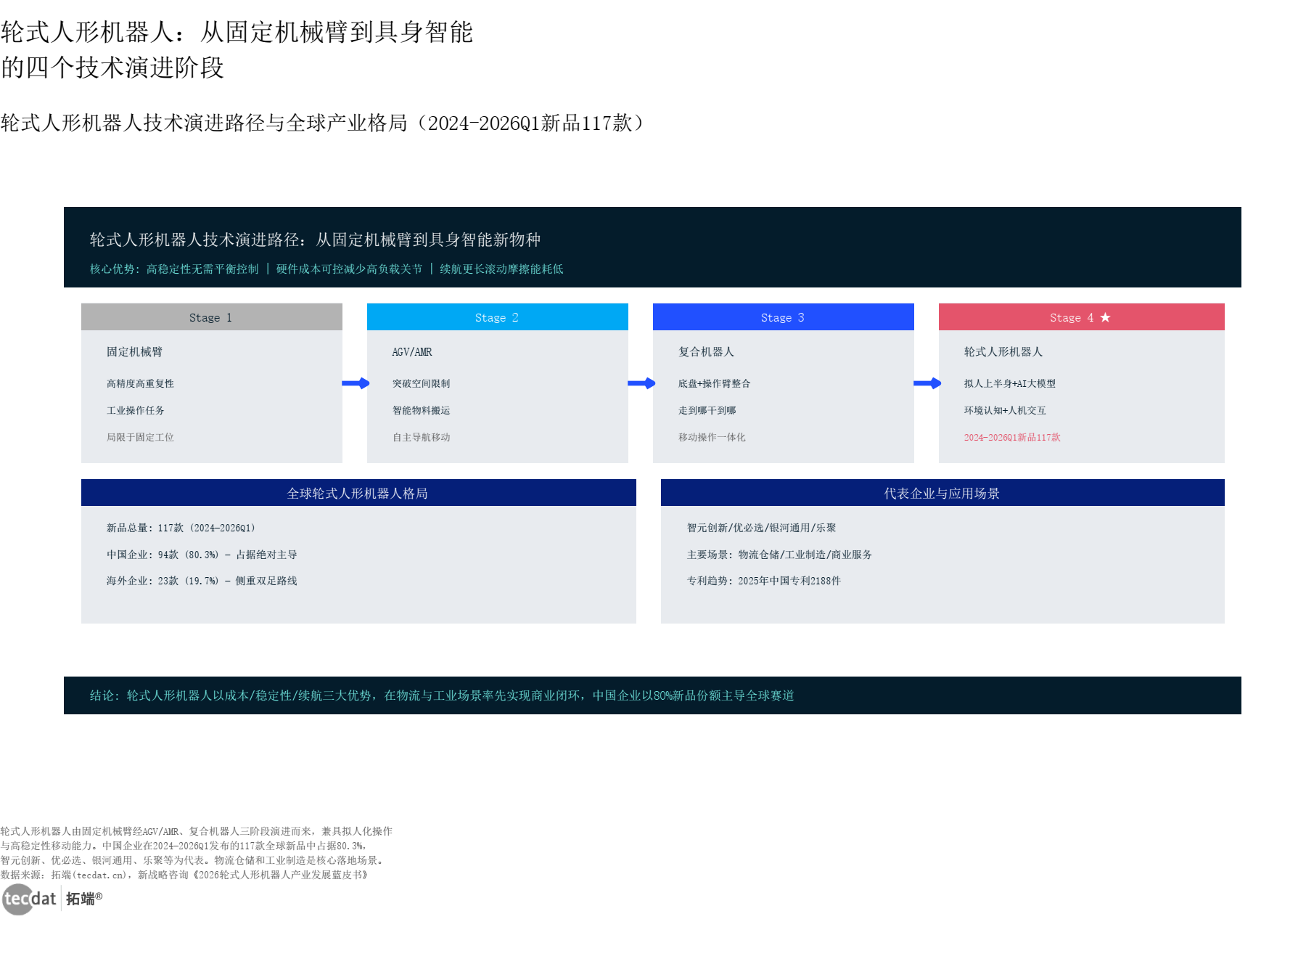This screenshot has height=980, width=1306.
Task: Click the line 海外企业: 23款 (19.7%)
Action: tap(202, 581)
